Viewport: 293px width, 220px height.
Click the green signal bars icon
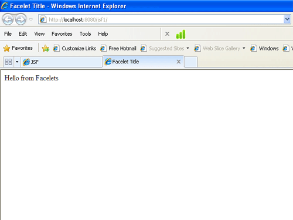coord(180,34)
